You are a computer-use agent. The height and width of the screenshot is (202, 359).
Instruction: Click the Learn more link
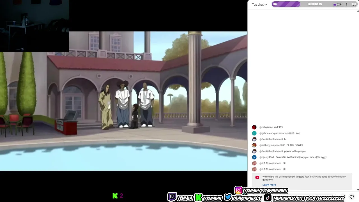269,185
